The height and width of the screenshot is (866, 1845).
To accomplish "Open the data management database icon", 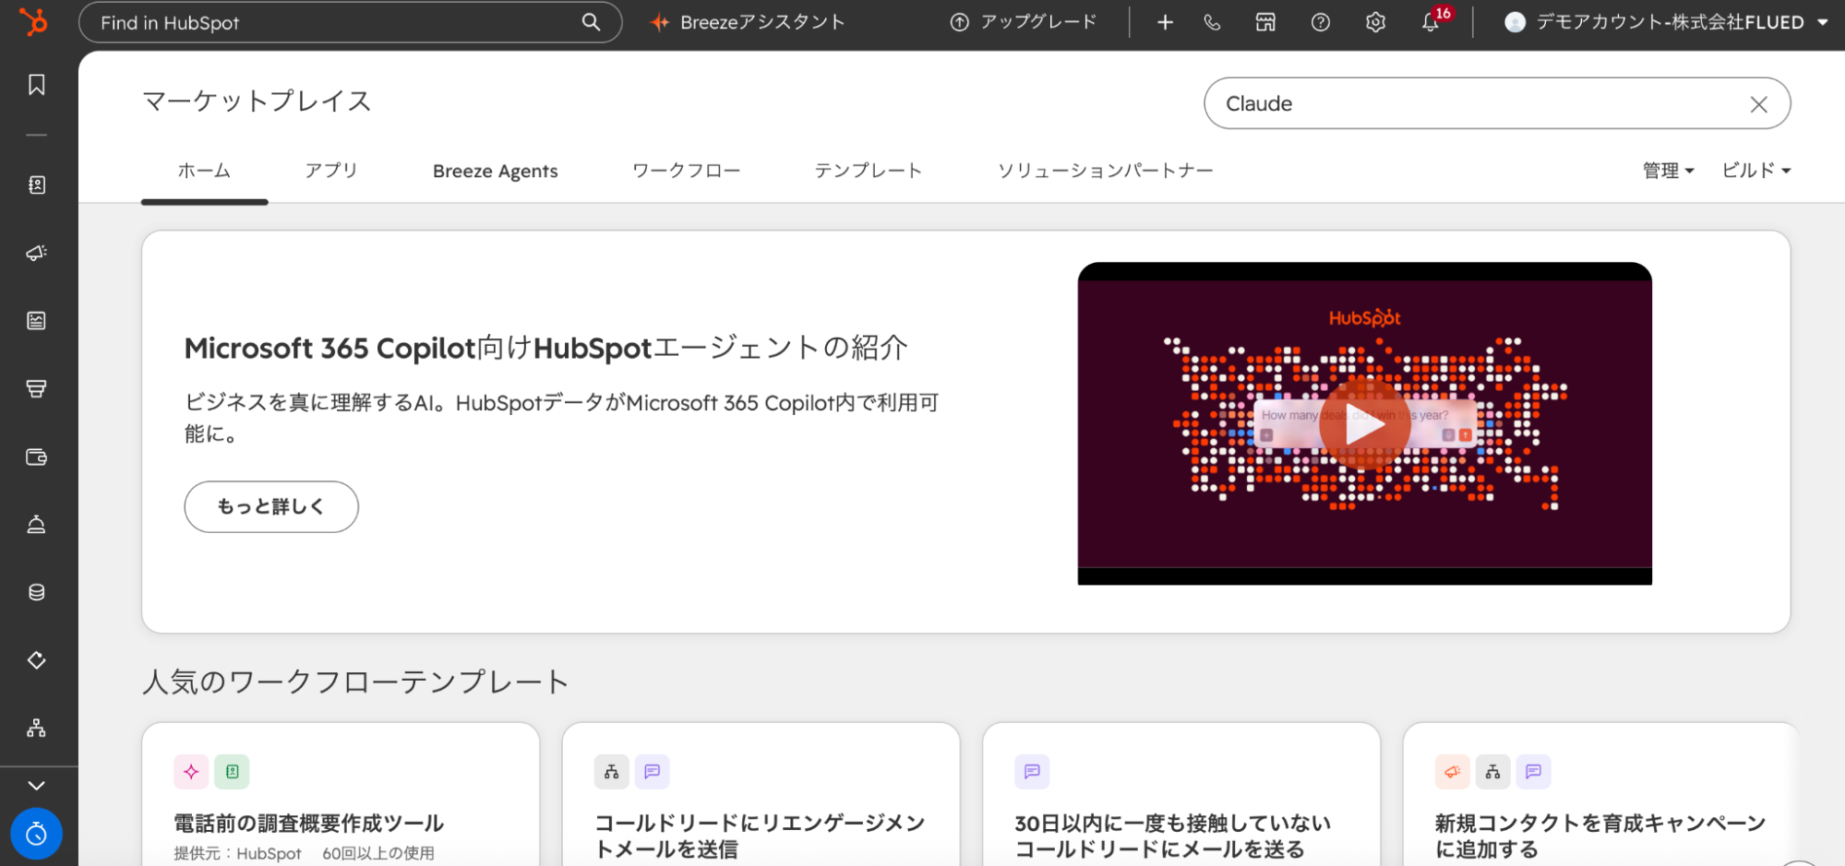I will [x=36, y=592].
